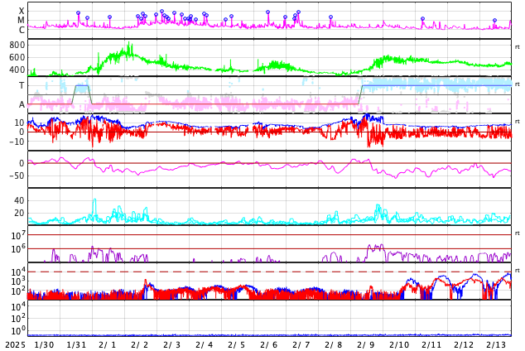Pick the 2/ 3 date label

pyautogui.click(x=172, y=344)
